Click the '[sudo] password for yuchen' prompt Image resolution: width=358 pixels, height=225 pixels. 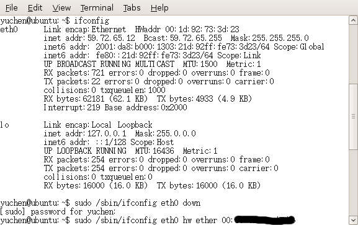(x=58, y=211)
